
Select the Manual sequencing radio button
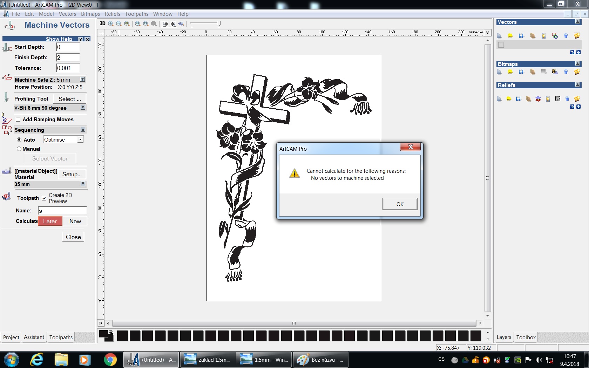tap(19, 149)
